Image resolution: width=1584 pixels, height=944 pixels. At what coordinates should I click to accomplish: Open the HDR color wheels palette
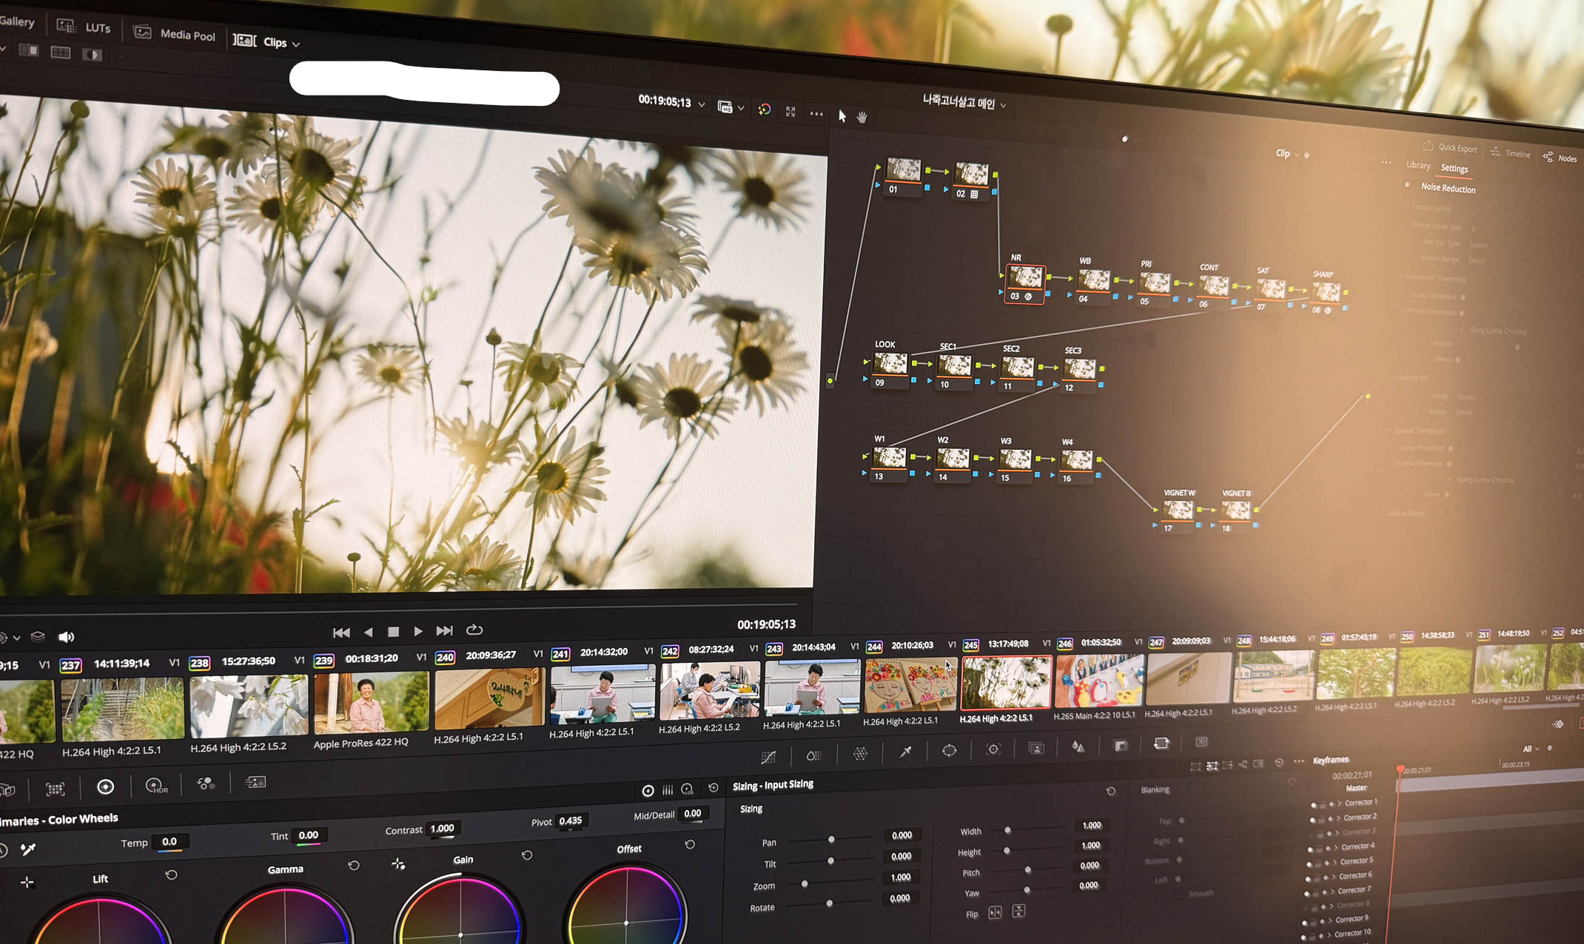tap(156, 785)
